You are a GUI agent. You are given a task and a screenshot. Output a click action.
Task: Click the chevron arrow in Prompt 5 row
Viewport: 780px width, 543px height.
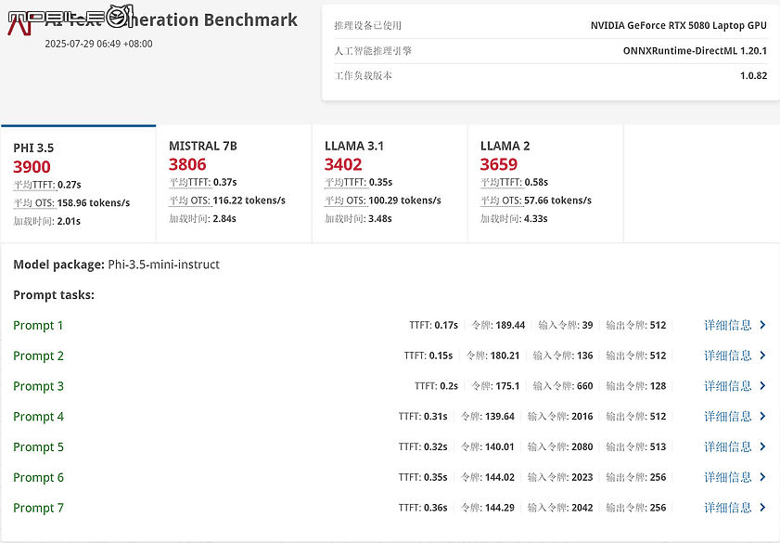click(x=762, y=446)
